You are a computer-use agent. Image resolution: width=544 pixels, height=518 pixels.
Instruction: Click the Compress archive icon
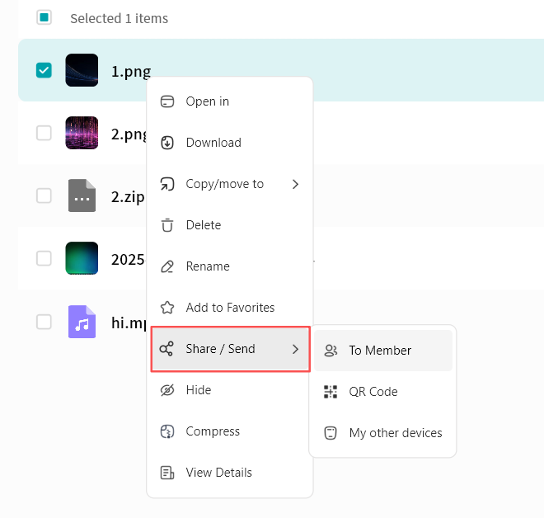[x=167, y=431]
